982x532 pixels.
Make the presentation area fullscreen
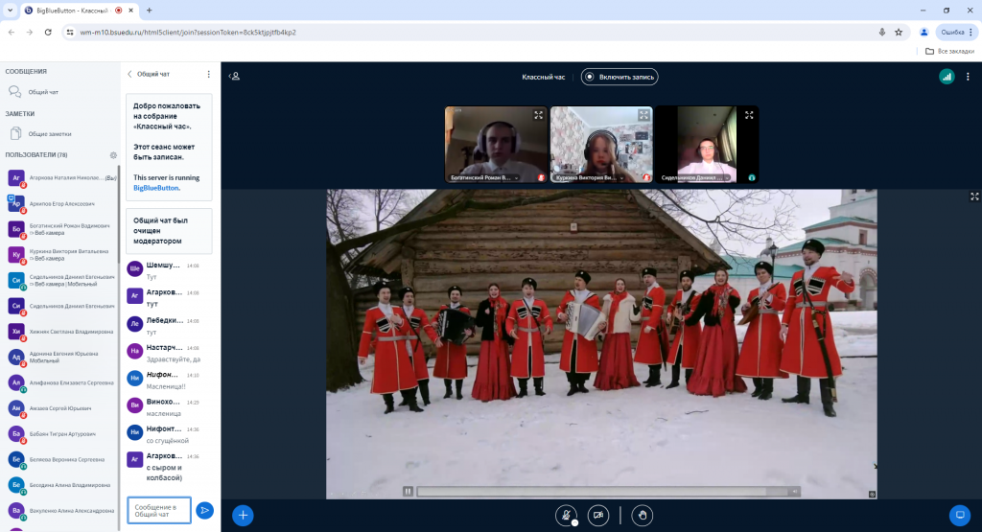pyautogui.click(x=974, y=197)
